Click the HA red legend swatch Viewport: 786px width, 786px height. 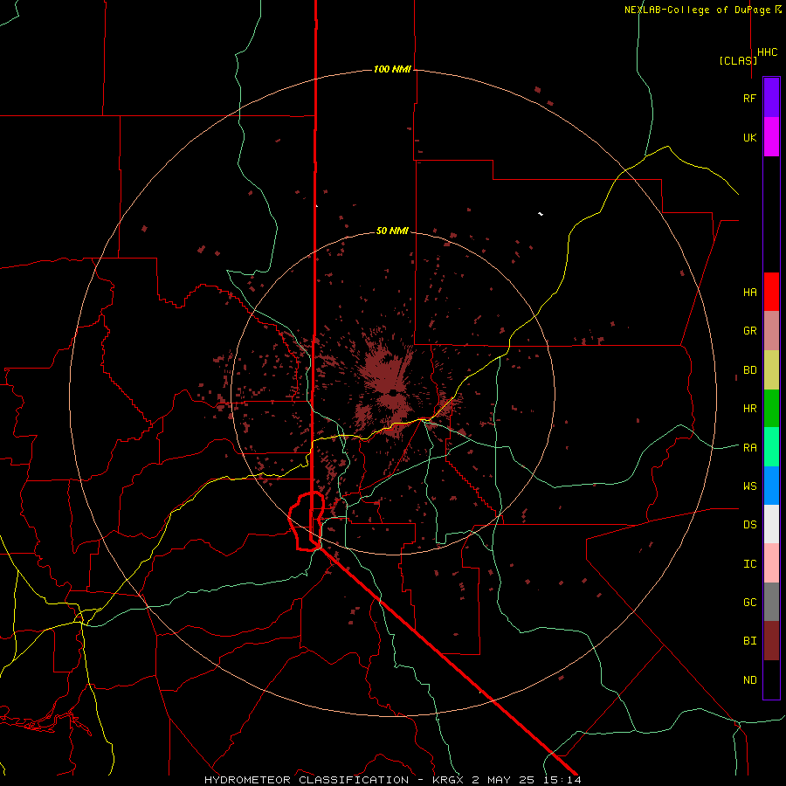771,292
